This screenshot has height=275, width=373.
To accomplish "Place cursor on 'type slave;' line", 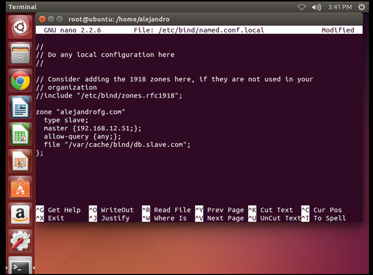I will point(66,120).
